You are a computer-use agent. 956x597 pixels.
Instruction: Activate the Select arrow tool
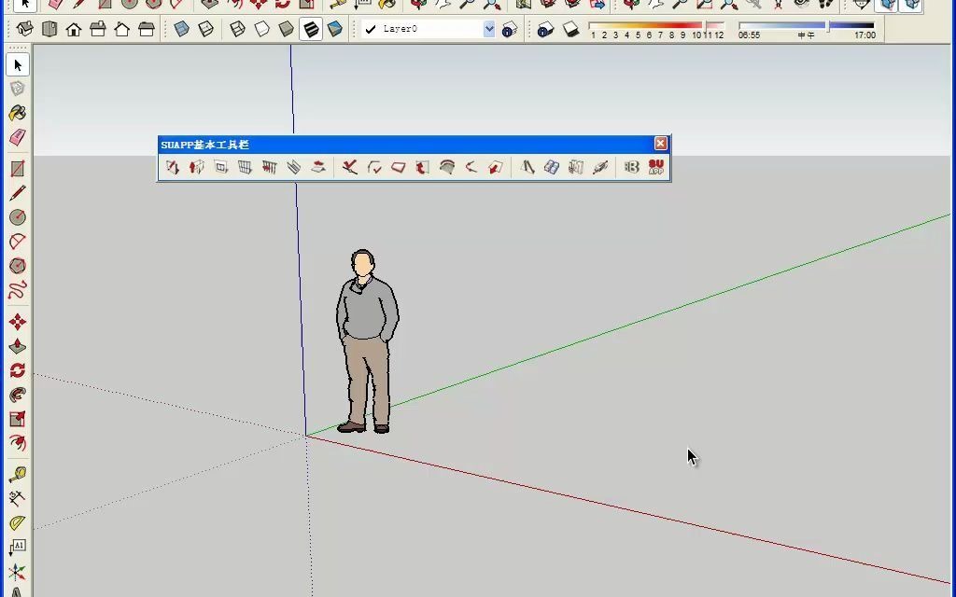point(15,65)
